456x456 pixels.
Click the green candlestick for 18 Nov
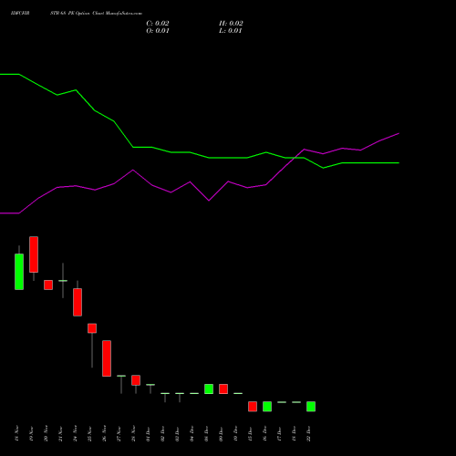tap(19, 272)
